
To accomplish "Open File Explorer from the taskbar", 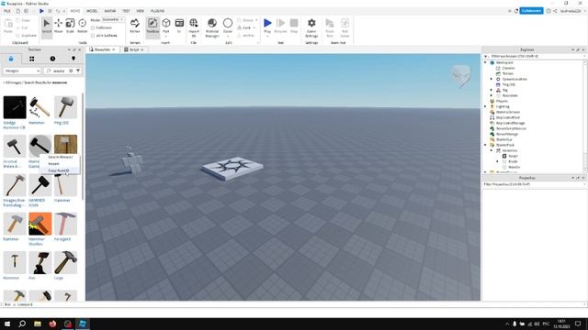I will pyautogui.click(x=37, y=324).
